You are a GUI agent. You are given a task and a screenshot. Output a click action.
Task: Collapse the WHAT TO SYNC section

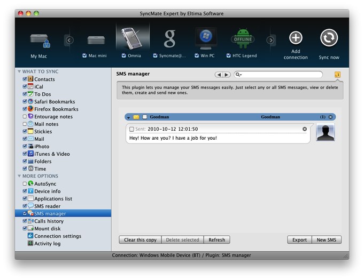click(19, 71)
